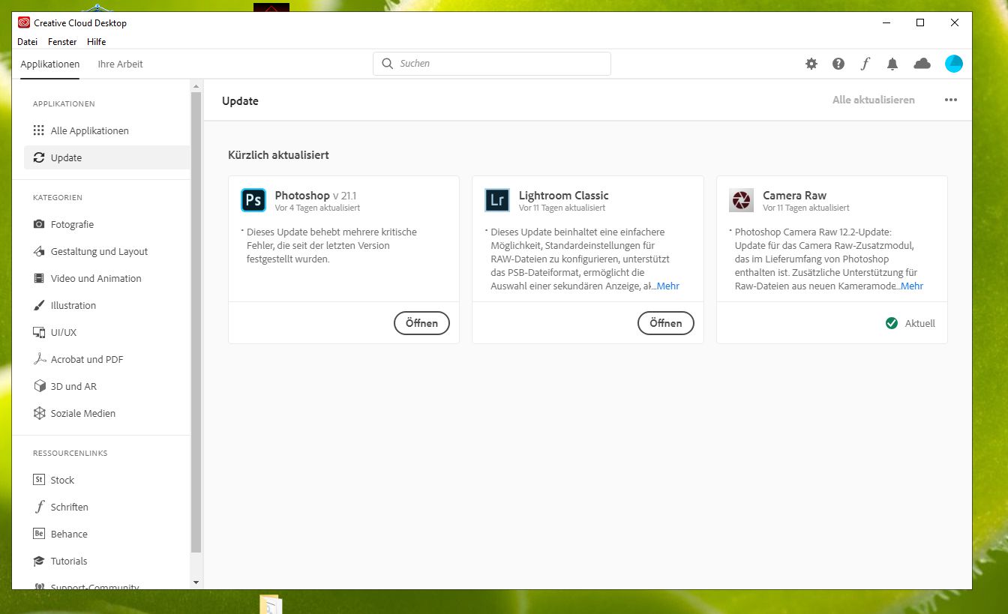
Task: Click the Update refresh arrows icon
Action: pyautogui.click(x=39, y=157)
